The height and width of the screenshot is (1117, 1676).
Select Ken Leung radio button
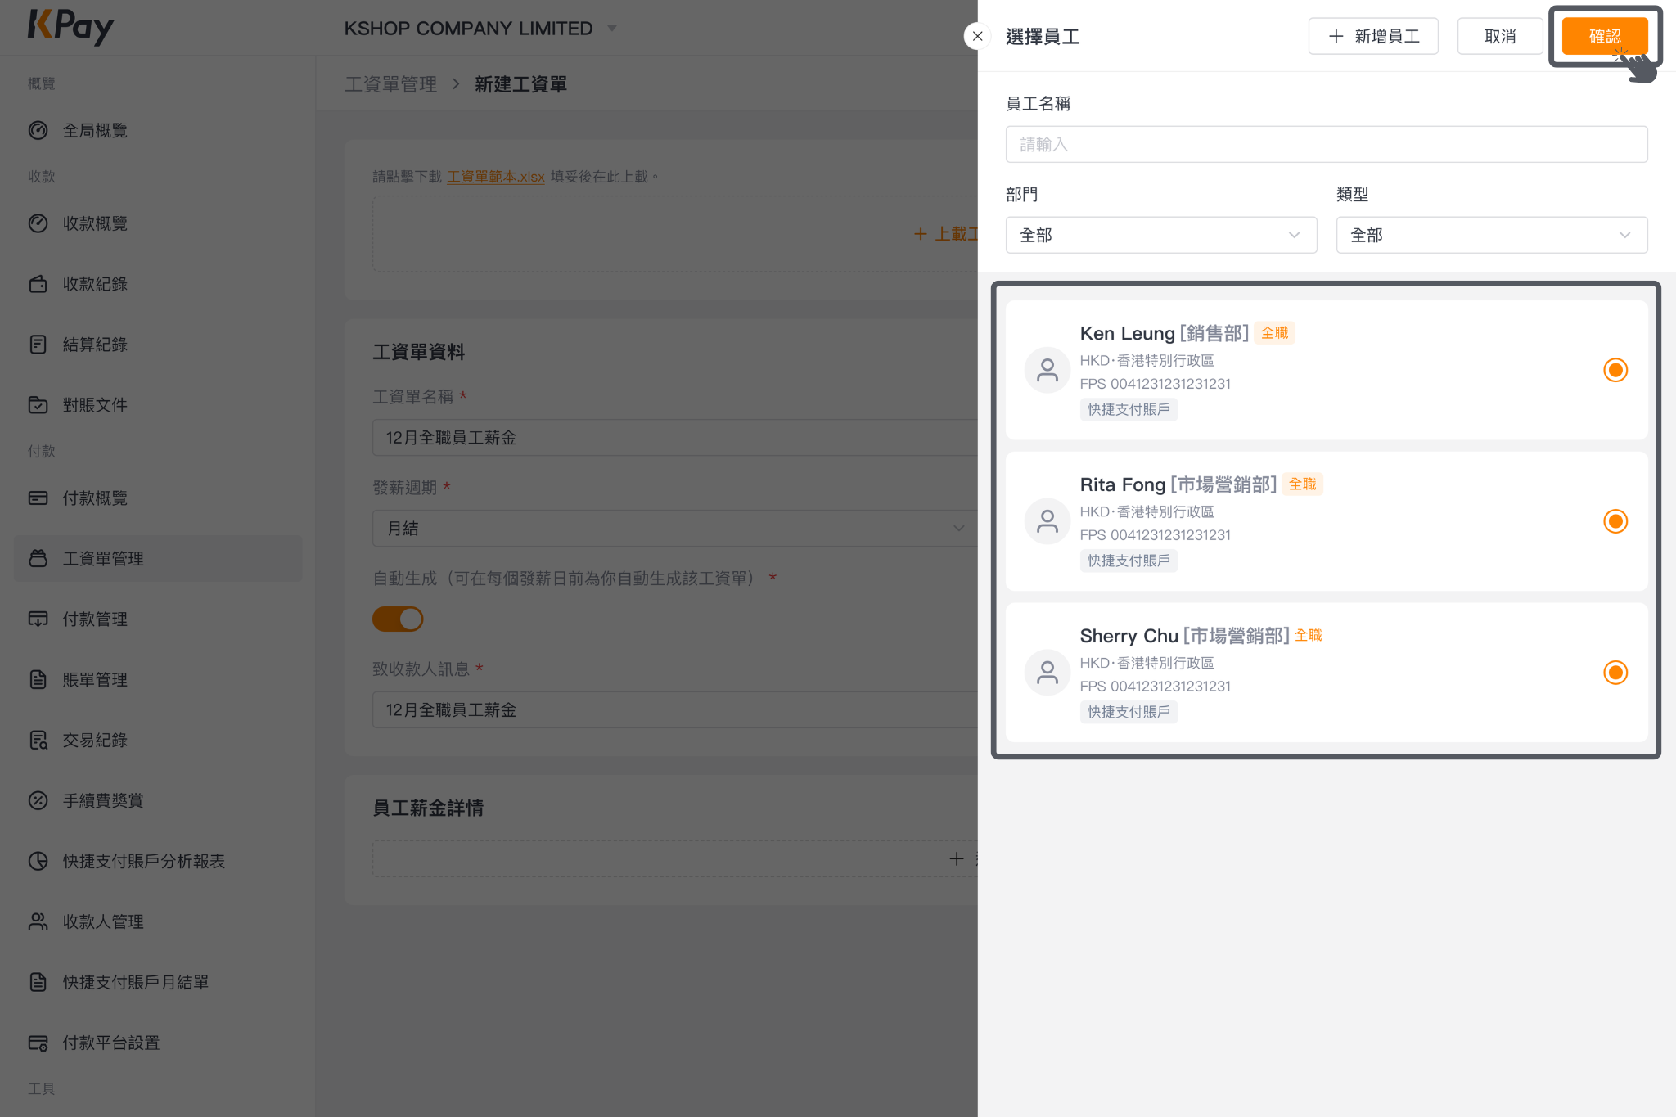tap(1615, 371)
